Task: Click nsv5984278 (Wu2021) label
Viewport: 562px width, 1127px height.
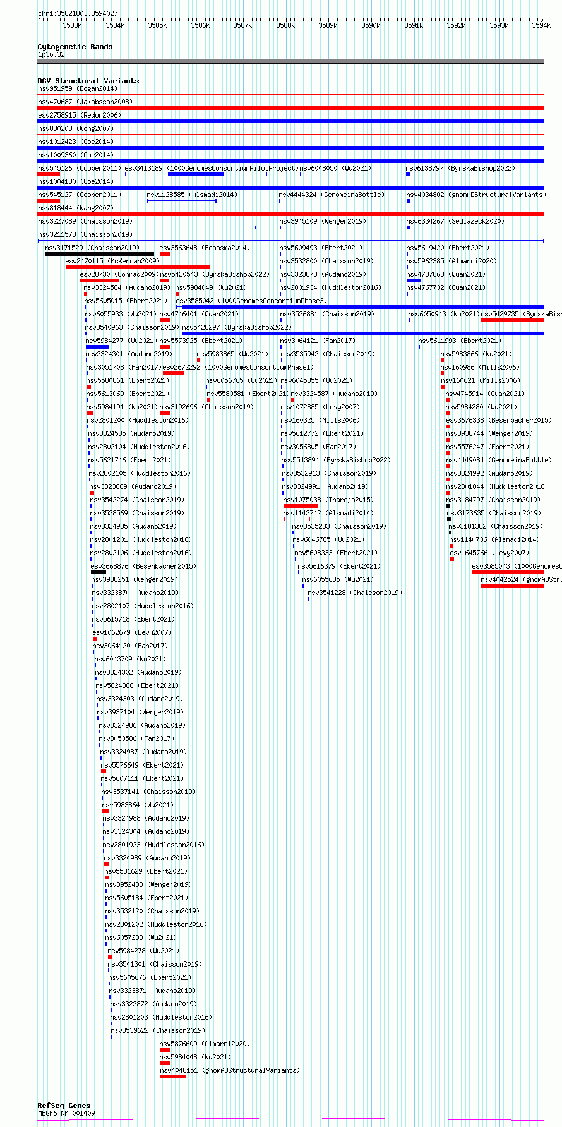Action: (x=144, y=951)
